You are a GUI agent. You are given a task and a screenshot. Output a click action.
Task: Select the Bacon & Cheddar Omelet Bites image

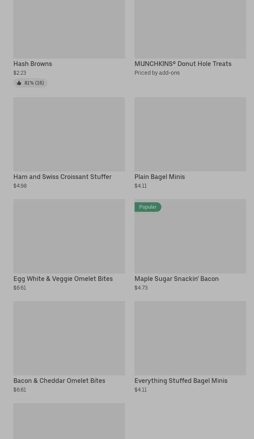click(69, 338)
